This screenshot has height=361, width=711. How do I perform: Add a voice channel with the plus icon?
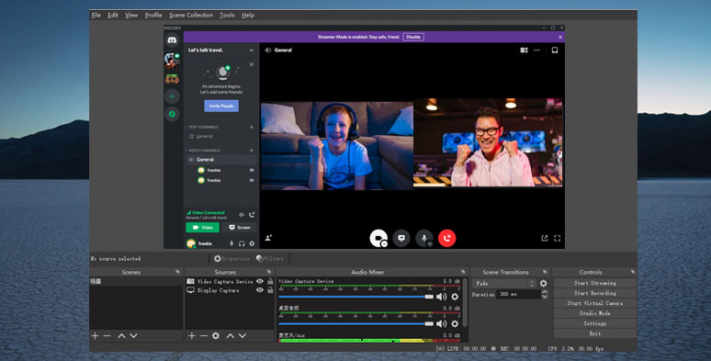pyautogui.click(x=252, y=151)
